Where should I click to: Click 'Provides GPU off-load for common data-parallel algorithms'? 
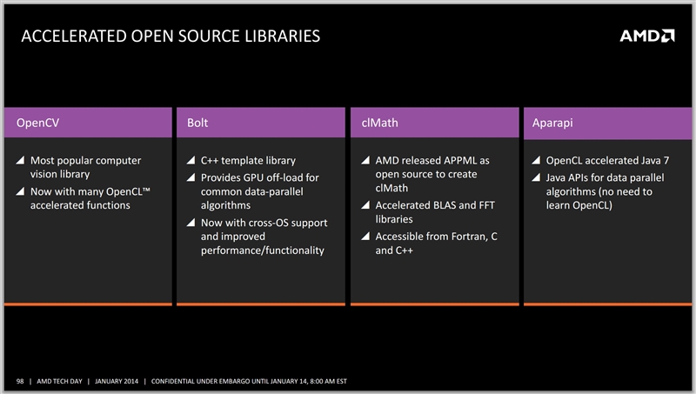(259, 191)
